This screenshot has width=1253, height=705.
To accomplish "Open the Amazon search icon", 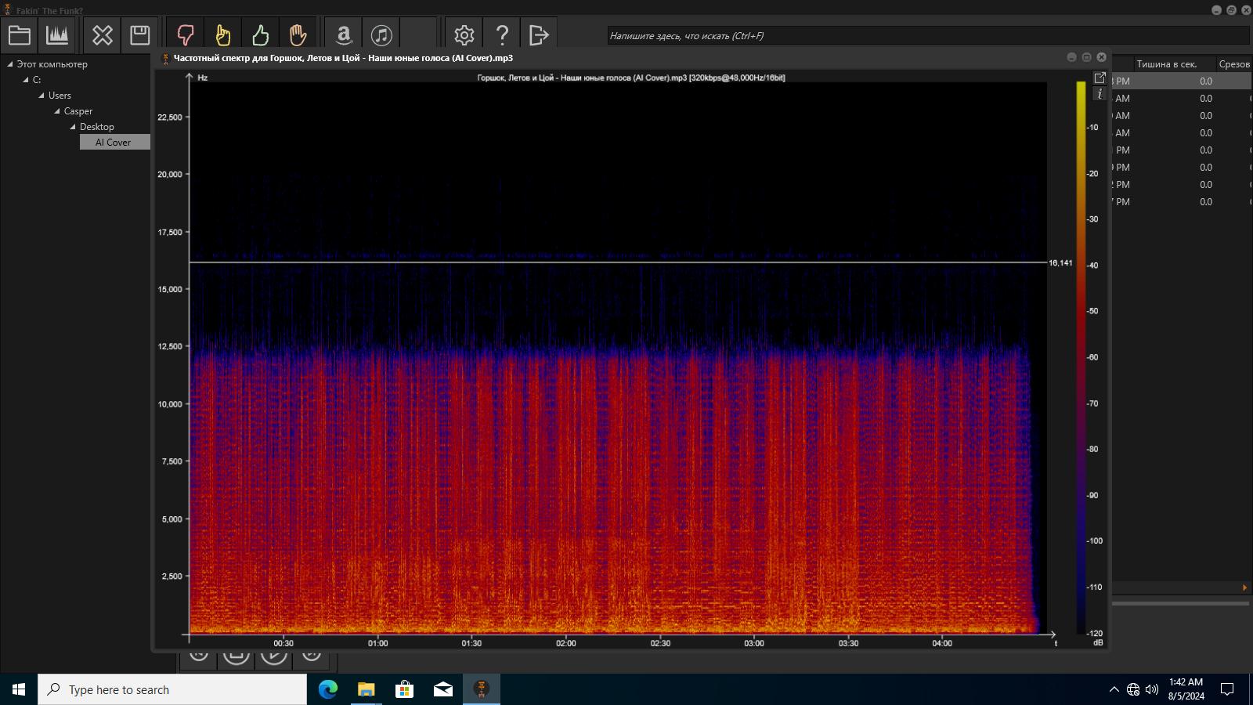I will 344,35.
